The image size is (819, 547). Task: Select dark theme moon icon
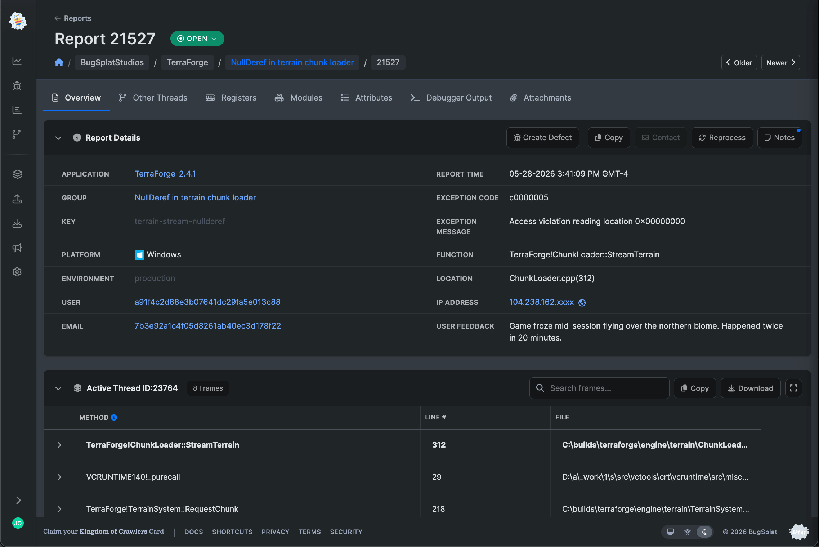pyautogui.click(x=705, y=532)
